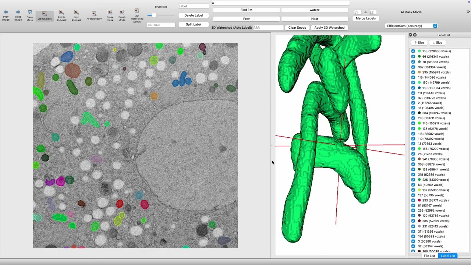Select label row 111 (116448 voxels)
The image size is (471, 265).
(x=440, y=93)
